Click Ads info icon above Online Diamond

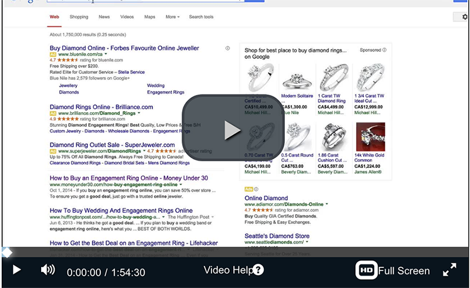tap(256, 189)
